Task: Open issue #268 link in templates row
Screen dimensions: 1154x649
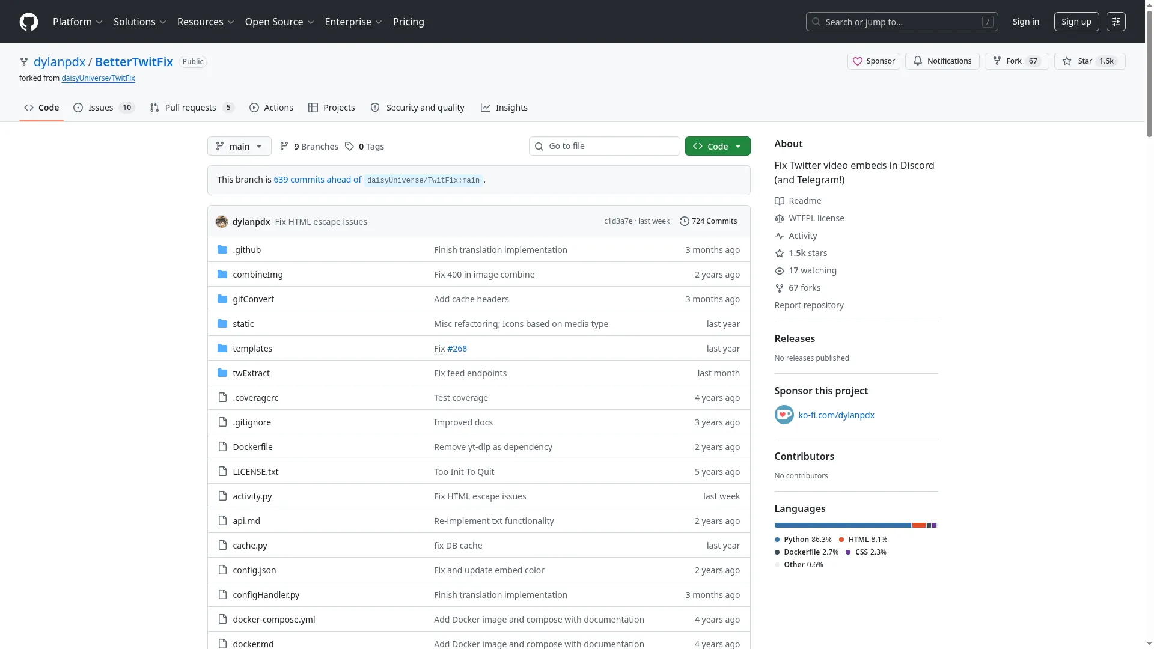Action: (457, 349)
